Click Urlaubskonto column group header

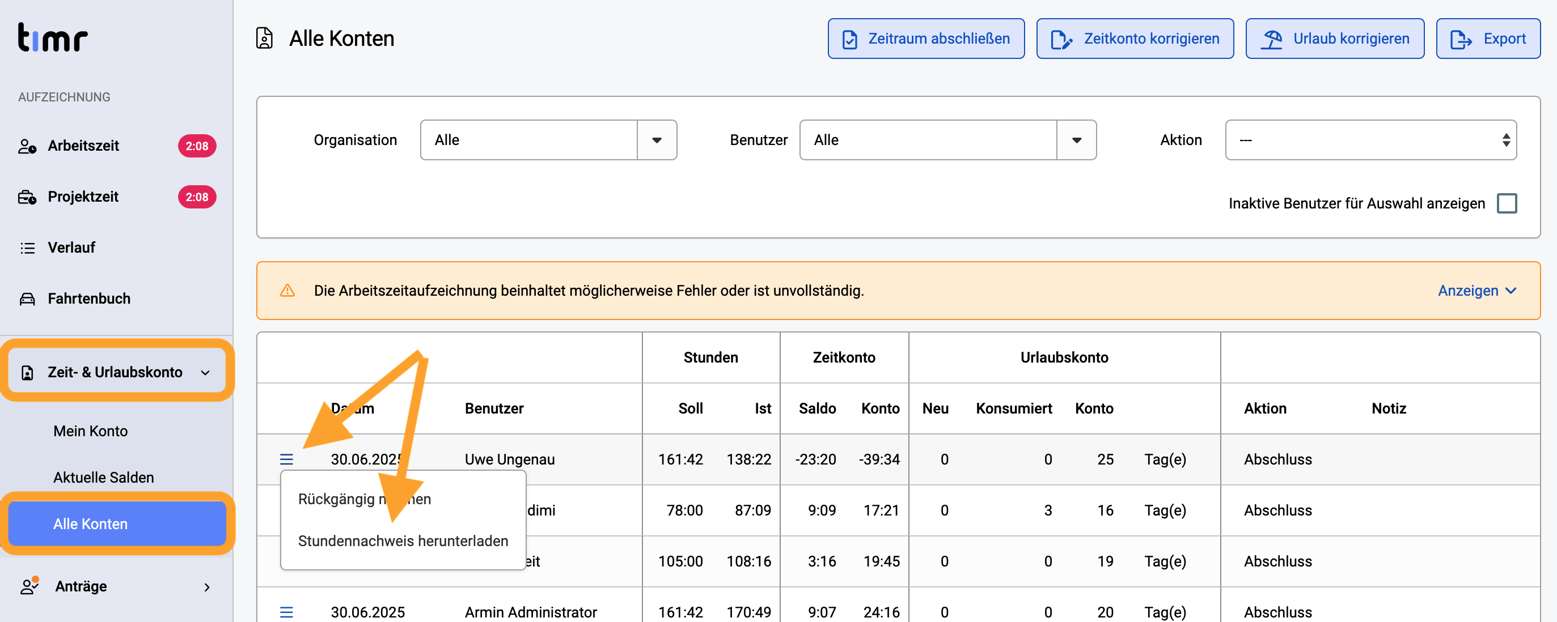click(1064, 357)
